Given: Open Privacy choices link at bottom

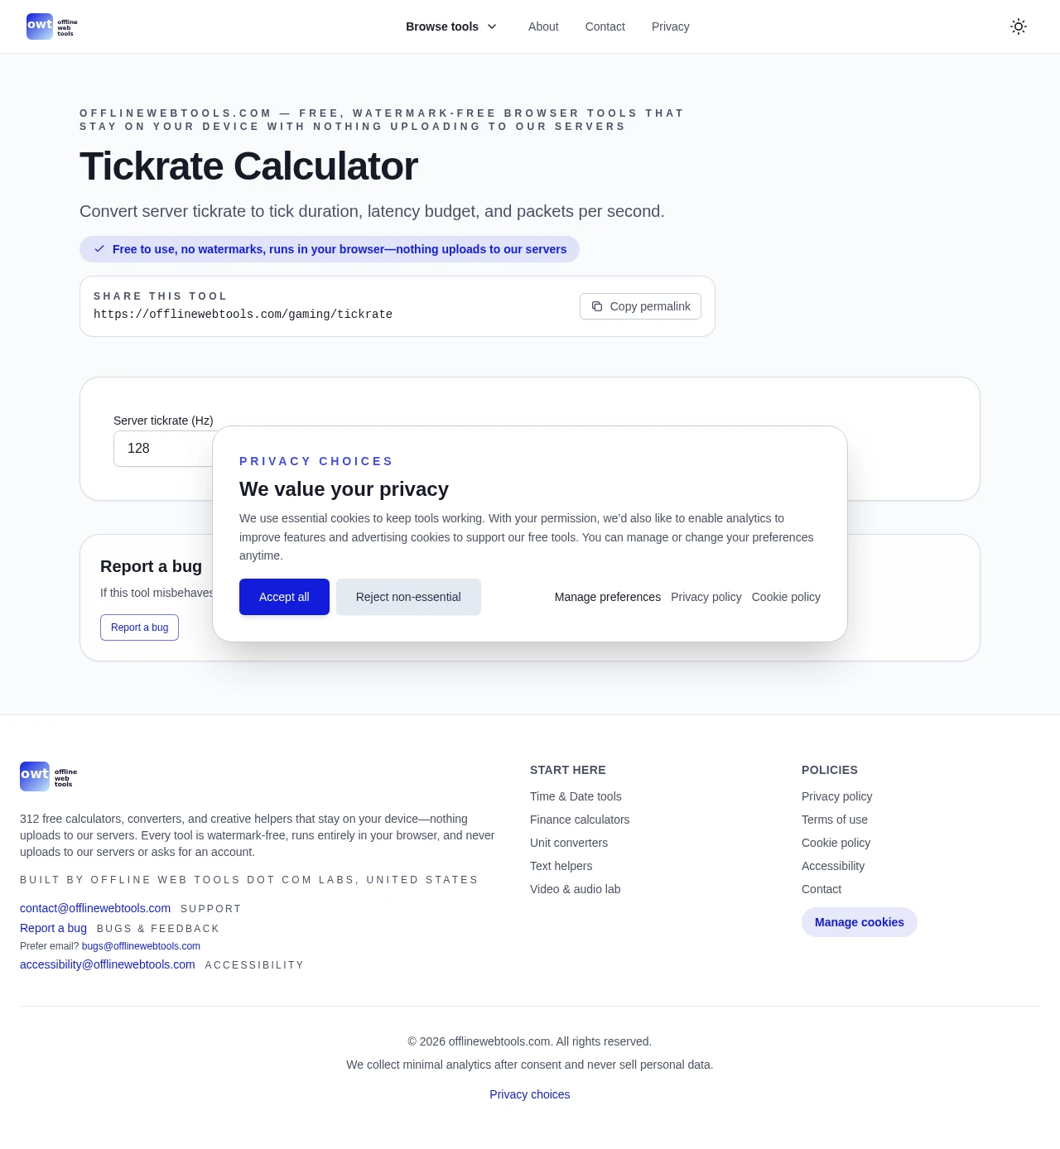Looking at the screenshot, I should [x=530, y=1094].
